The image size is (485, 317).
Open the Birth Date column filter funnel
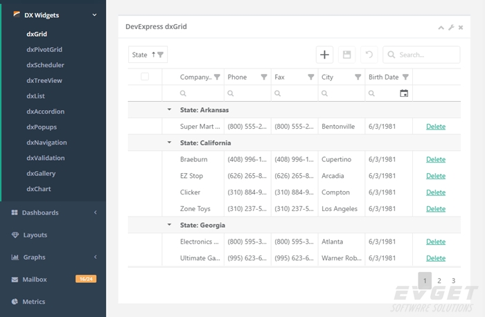pyautogui.click(x=405, y=77)
